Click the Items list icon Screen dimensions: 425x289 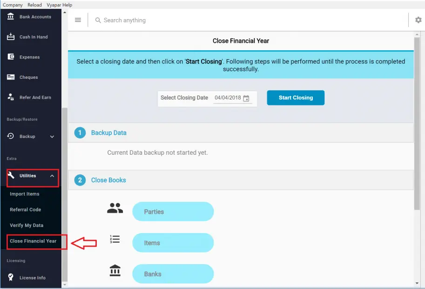[115, 239]
